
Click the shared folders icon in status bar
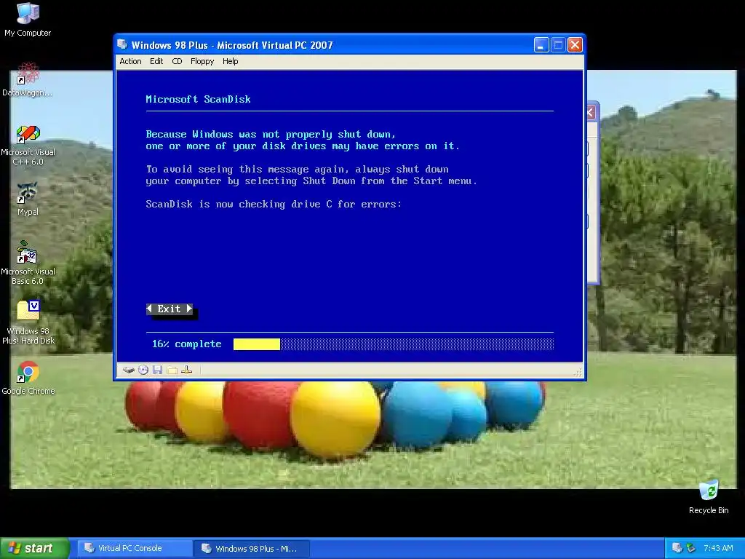coord(172,370)
